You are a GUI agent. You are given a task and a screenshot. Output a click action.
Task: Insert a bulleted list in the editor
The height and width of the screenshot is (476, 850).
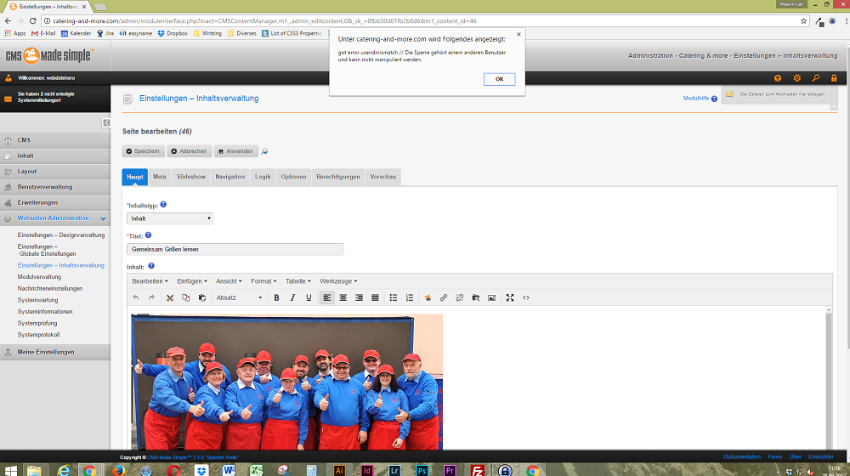click(394, 297)
